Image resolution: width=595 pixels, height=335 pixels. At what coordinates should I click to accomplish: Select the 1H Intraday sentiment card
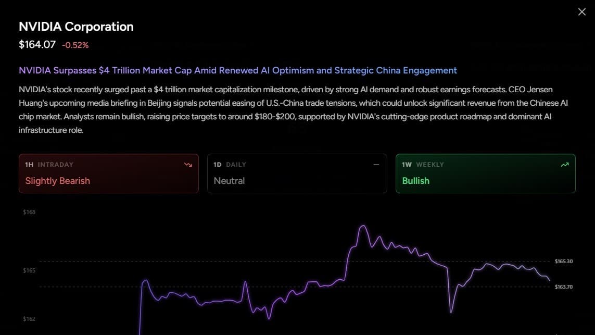[108, 173]
